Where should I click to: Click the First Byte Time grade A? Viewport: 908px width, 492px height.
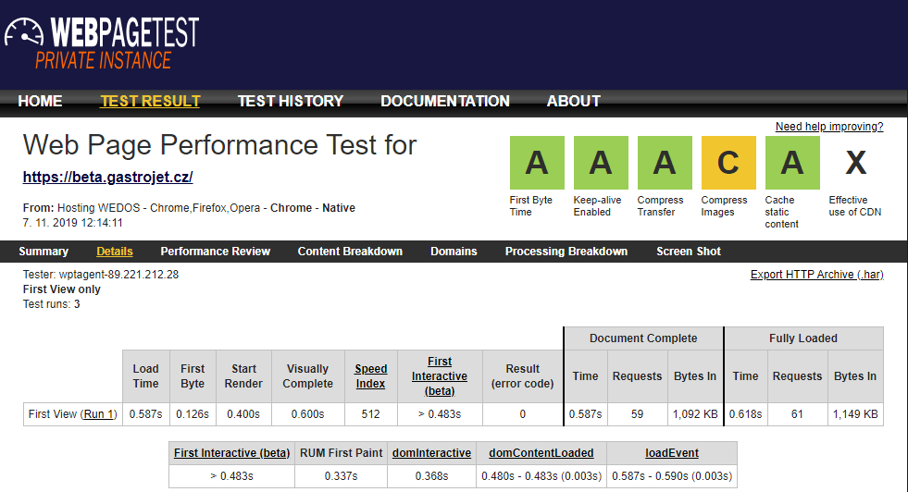coord(537,163)
